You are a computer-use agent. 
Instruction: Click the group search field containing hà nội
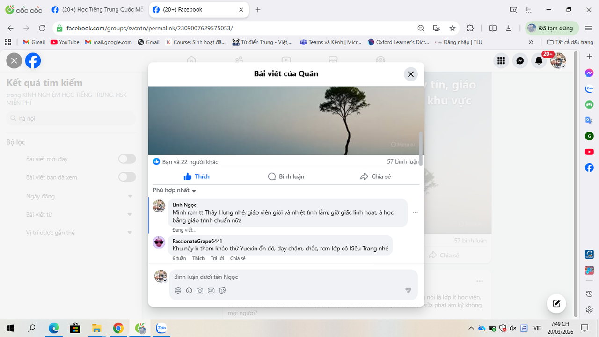click(x=71, y=119)
